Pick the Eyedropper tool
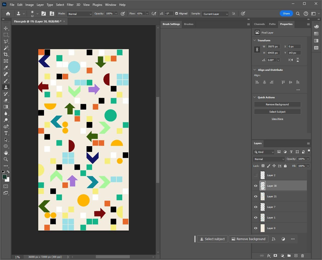Image resolution: width=322 pixels, height=260 pixels. tap(6, 68)
